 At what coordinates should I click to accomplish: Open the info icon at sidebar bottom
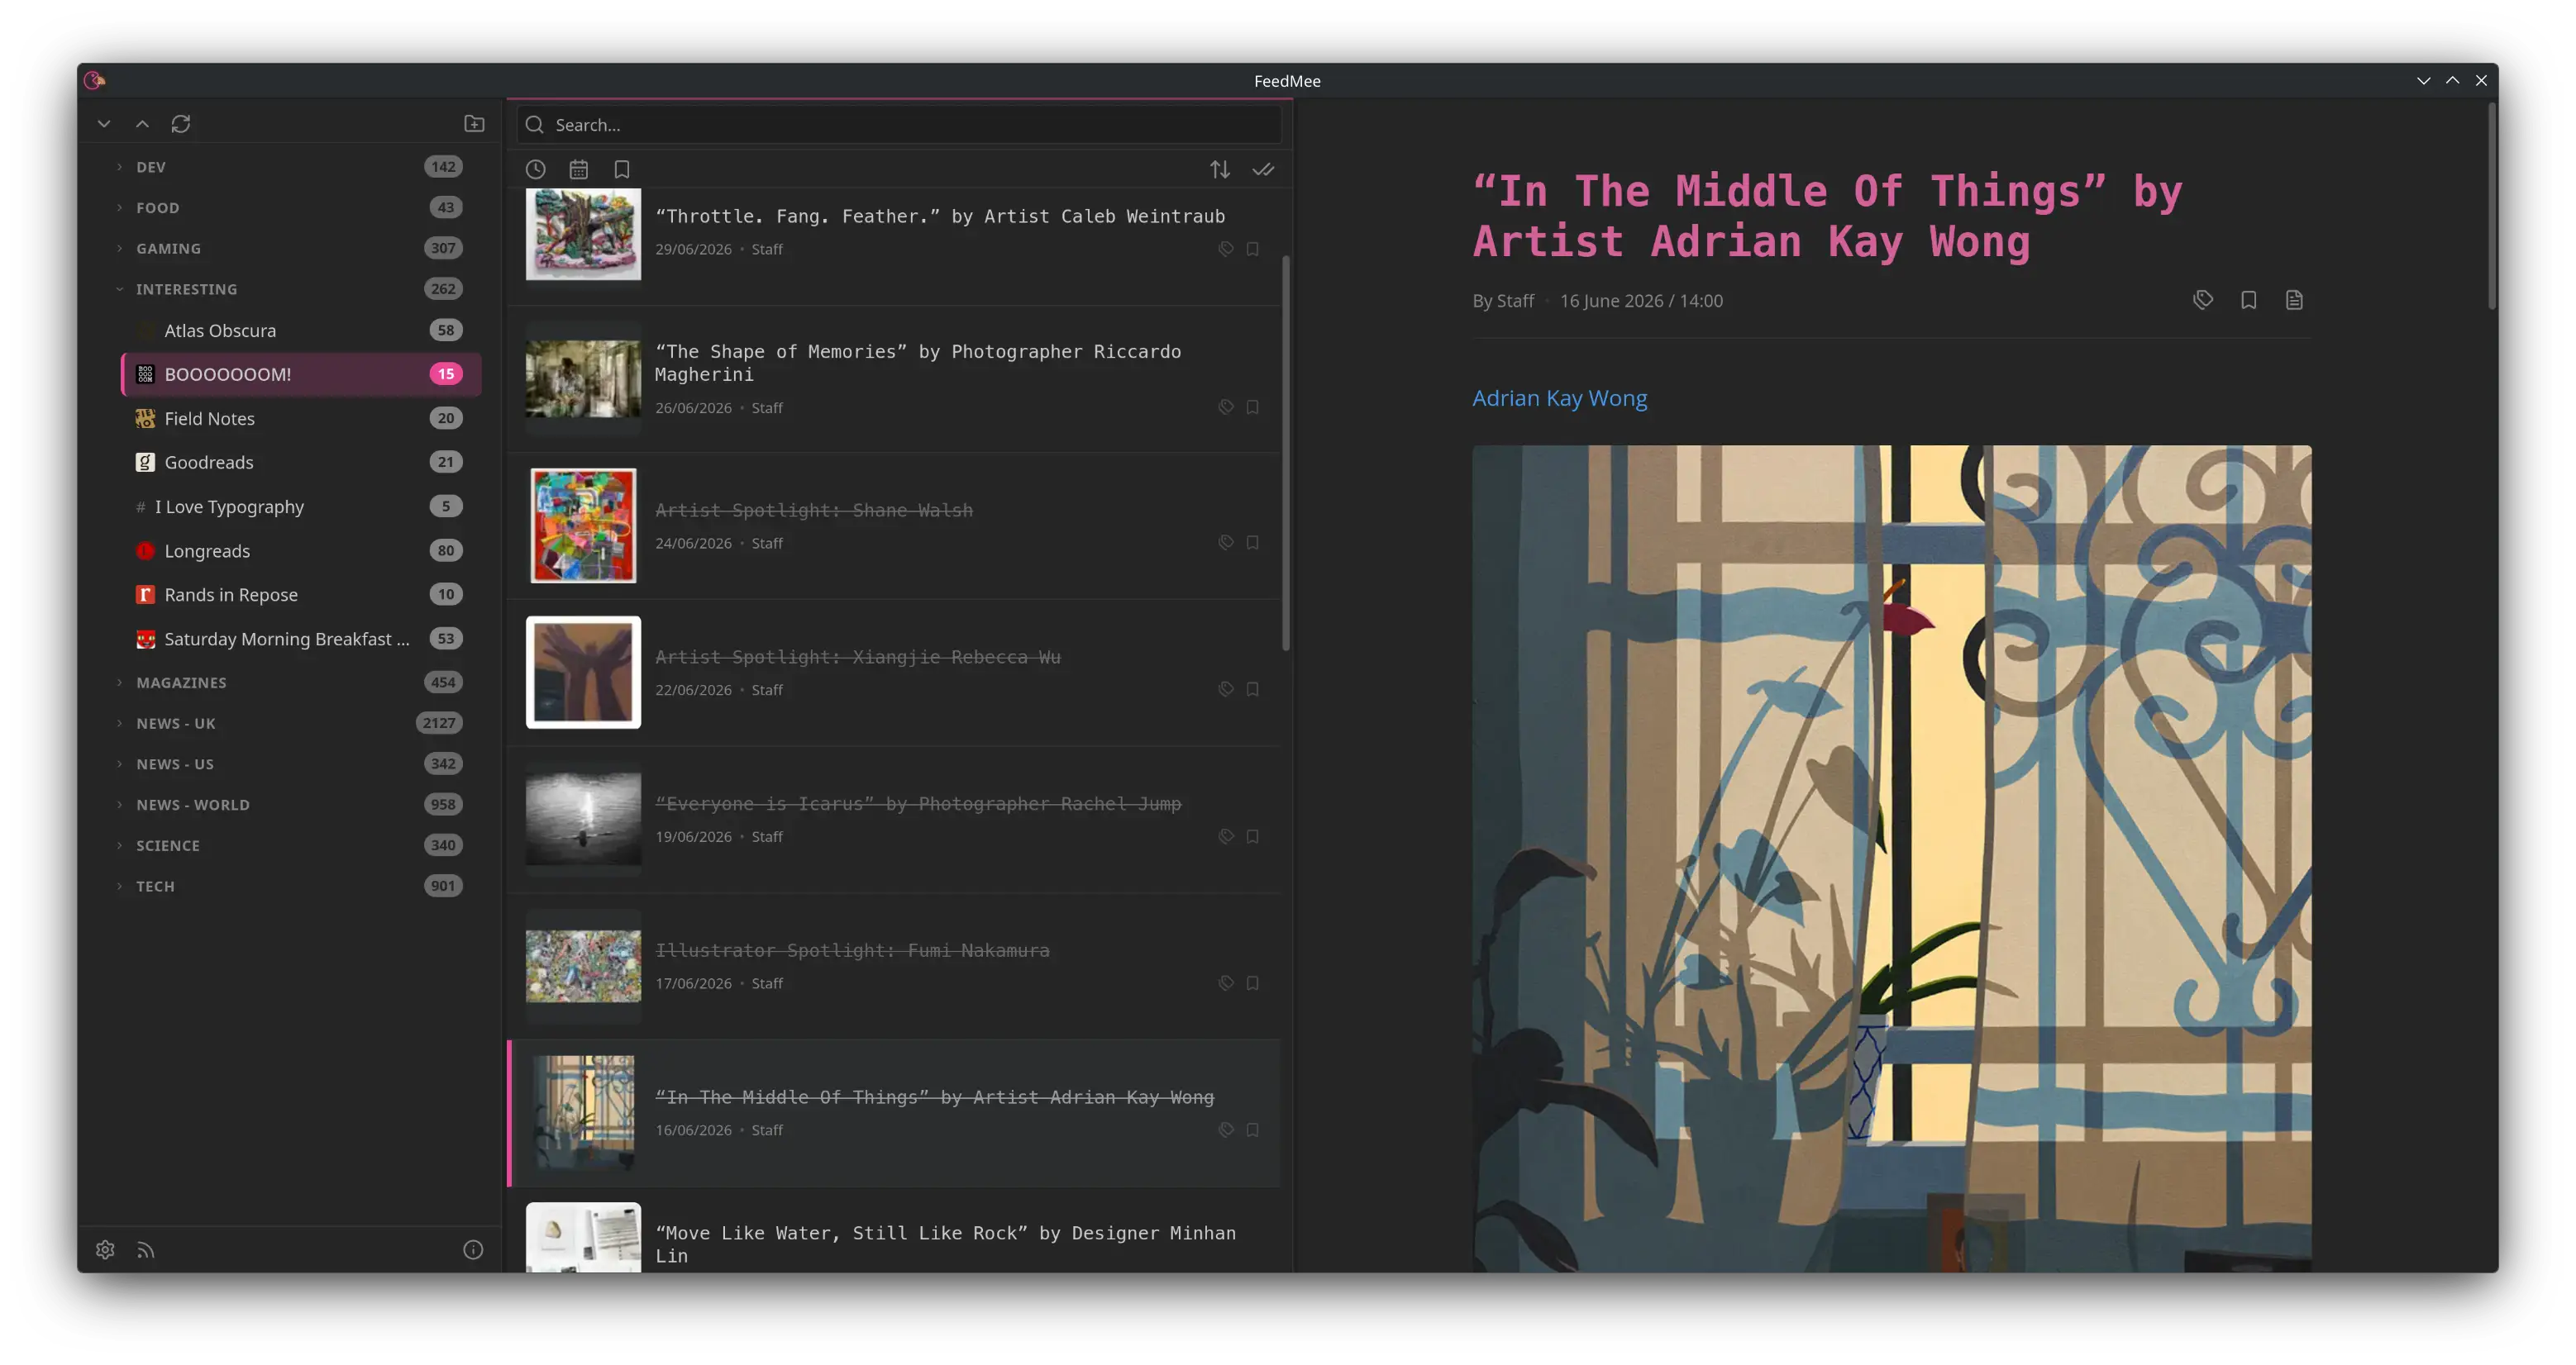(473, 1249)
